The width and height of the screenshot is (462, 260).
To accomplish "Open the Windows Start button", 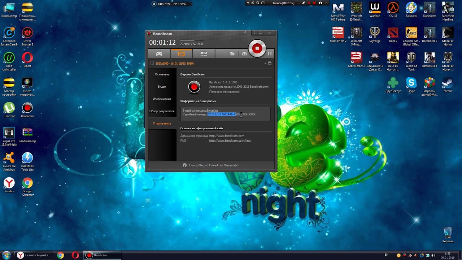I will tap(6, 255).
